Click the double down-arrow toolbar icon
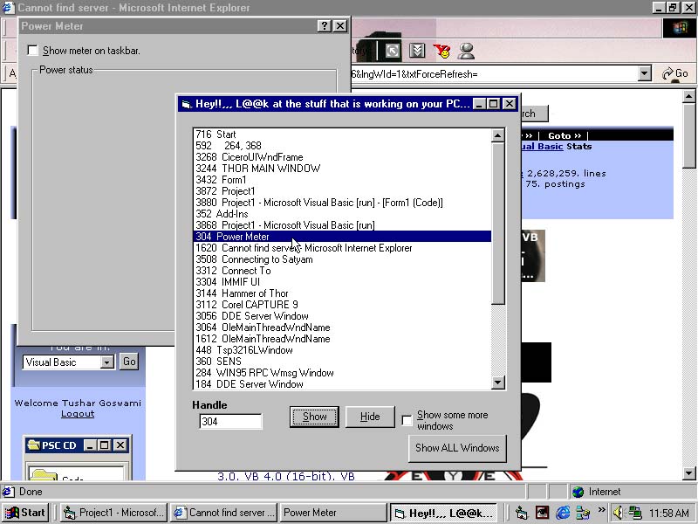 tap(417, 51)
